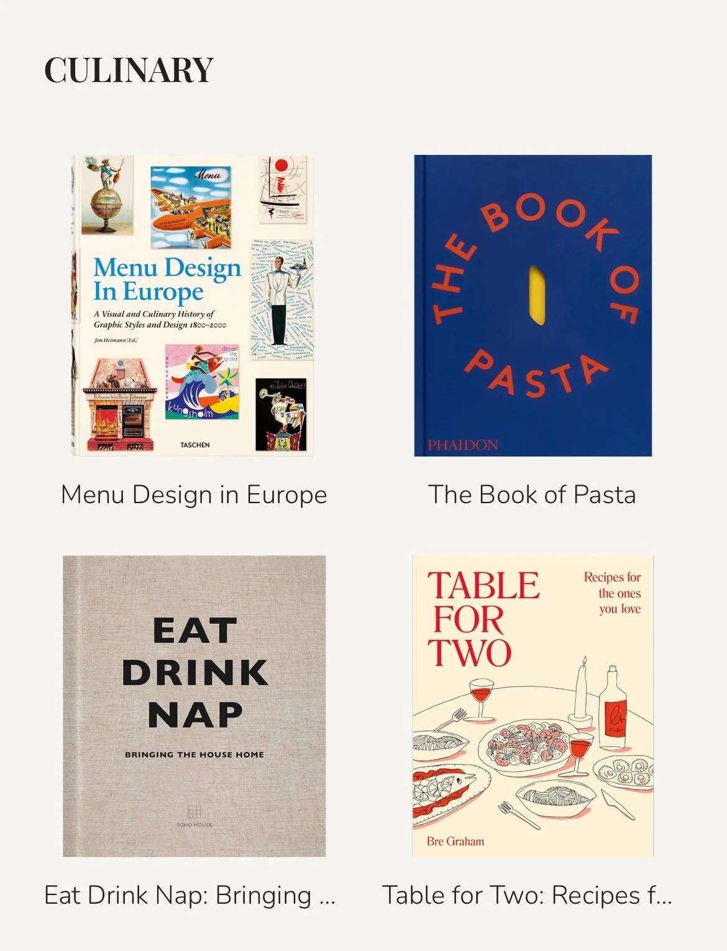Open the Table for Two book cover
727x951 pixels.
[533, 706]
